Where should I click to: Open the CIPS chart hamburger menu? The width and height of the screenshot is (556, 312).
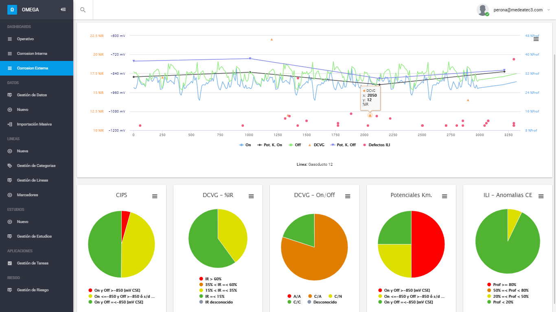[x=155, y=196]
